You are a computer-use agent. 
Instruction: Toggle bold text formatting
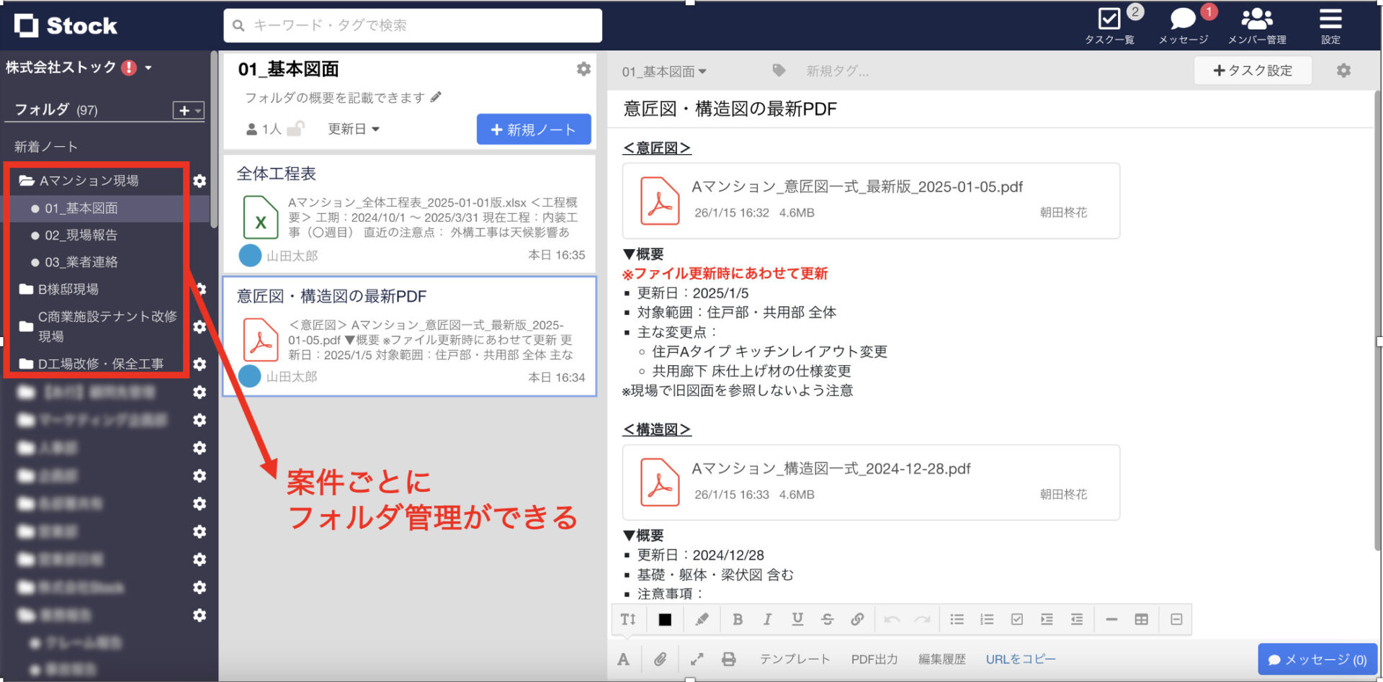[x=737, y=619]
